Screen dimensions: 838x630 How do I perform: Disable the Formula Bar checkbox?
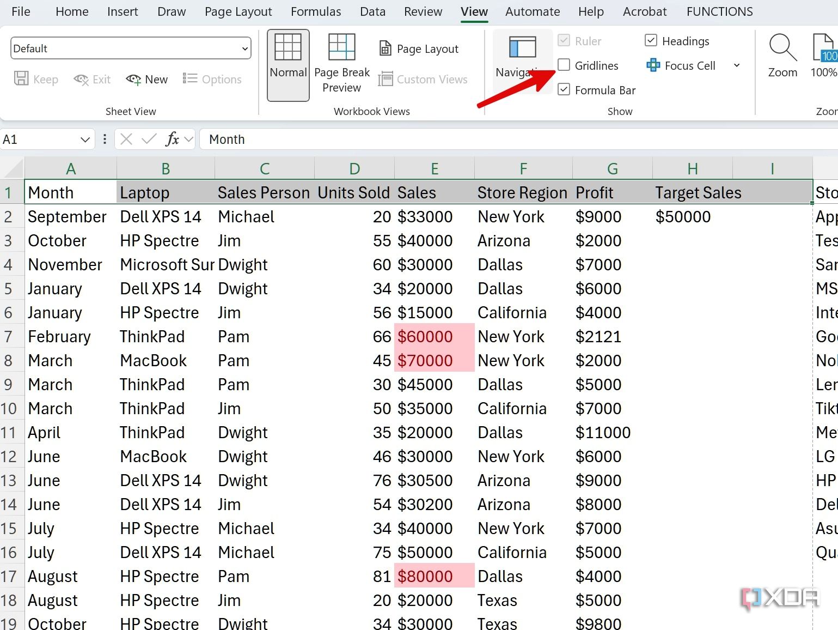[x=564, y=89]
